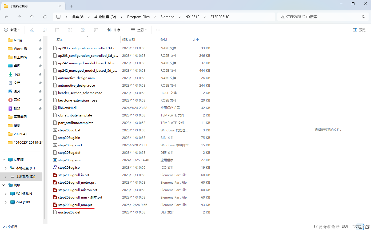371x230 pixels.
Task: Open the three-dots more options menu
Action: [158, 30]
